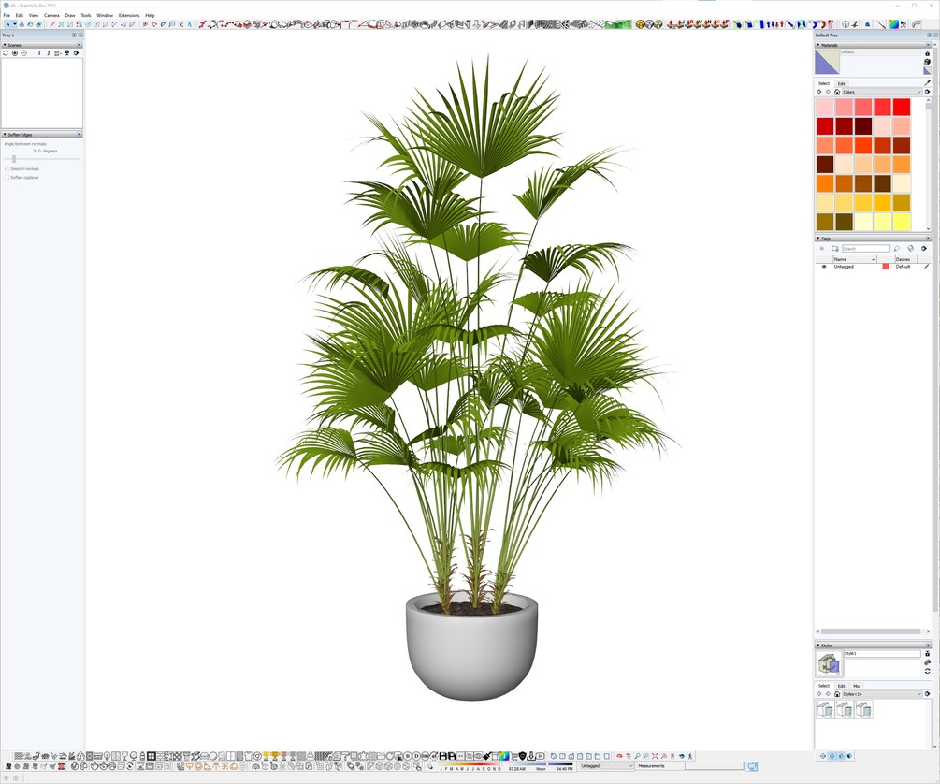
Task: Click the Style1 name field
Action: click(x=881, y=653)
